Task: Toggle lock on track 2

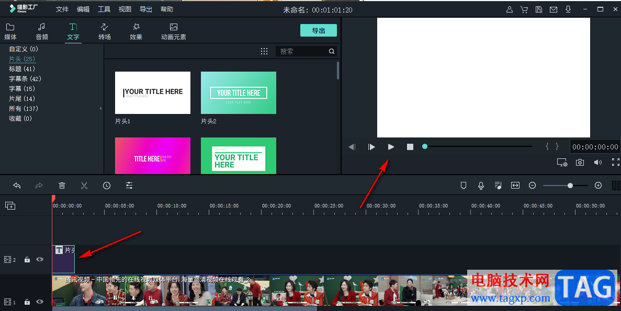Action: pos(27,260)
